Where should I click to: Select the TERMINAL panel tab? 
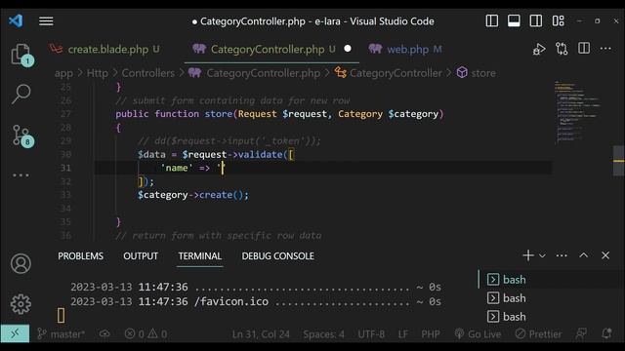(199, 256)
